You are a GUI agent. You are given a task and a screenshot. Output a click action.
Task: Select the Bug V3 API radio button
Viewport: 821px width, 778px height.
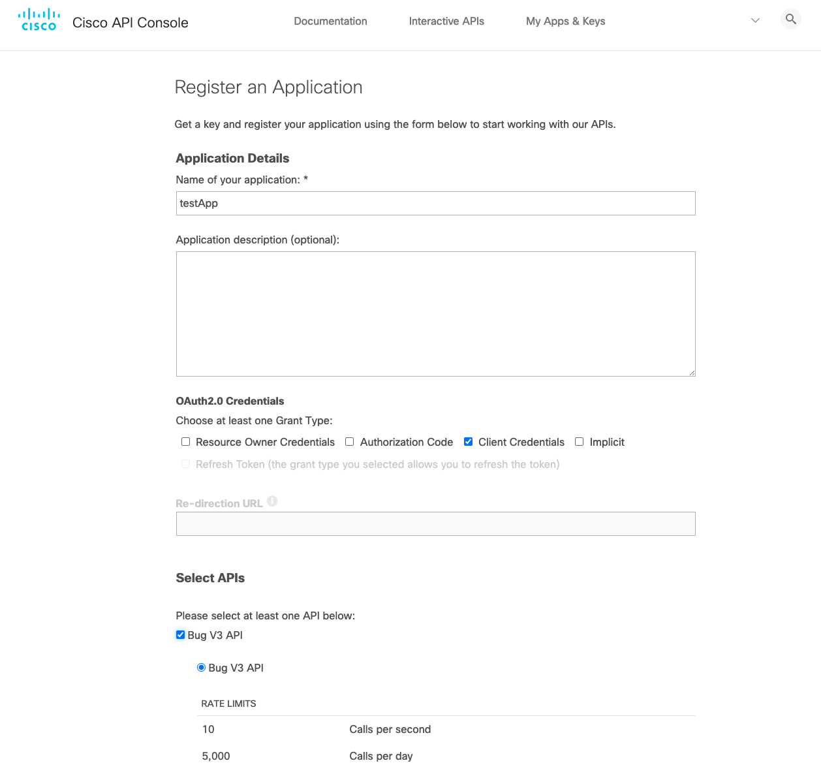coord(202,667)
